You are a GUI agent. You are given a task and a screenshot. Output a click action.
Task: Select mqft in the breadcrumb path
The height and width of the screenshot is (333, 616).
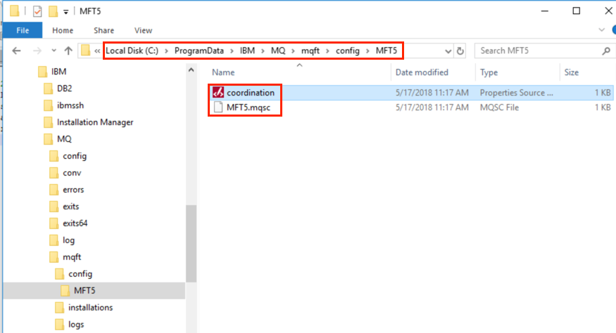(x=310, y=51)
